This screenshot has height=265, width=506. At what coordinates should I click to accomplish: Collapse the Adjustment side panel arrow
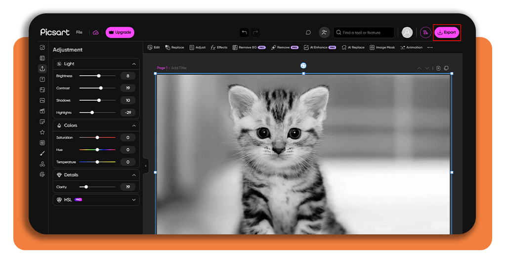pos(146,166)
